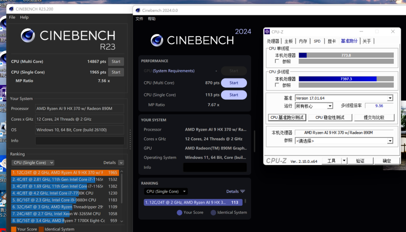Open CPU (Single Core) ranking dropdown in Cinebench 2024

click(166, 191)
